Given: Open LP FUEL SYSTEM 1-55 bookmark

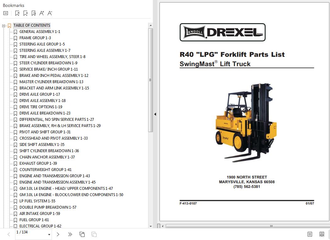Looking at the screenshot, I should coord(37,201).
